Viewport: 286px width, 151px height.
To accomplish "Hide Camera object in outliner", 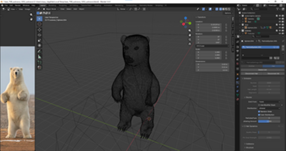I will (x=280, y=19).
